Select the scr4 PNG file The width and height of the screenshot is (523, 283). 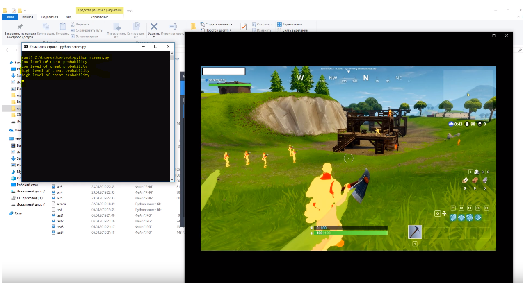point(59,192)
